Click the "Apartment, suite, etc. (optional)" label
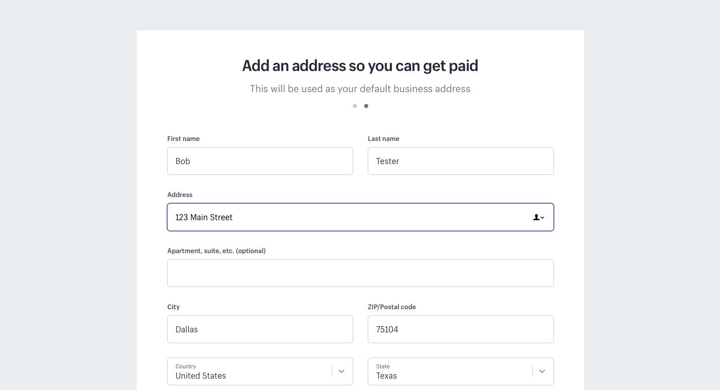The image size is (720, 390). (x=217, y=251)
